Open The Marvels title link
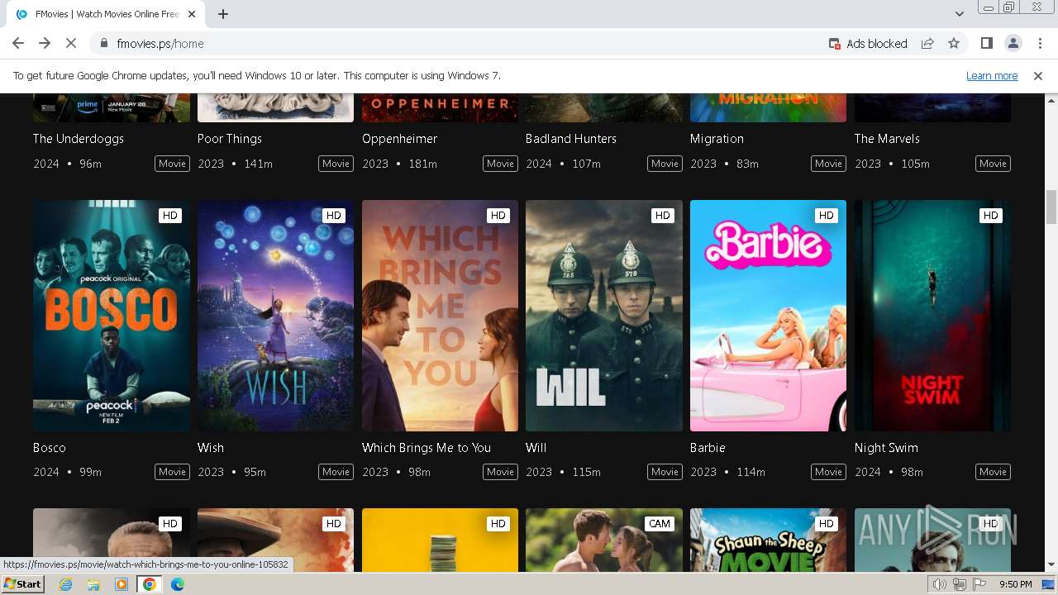1058x595 pixels. pos(887,139)
